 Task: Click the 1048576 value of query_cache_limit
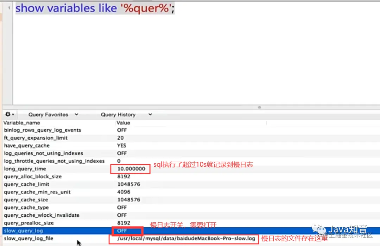coord(129,184)
